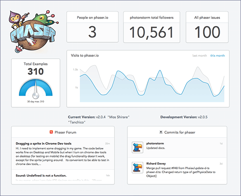This screenshot has height=196, width=241.
Task: Click the Total Examples number 310
Action: coord(36,71)
